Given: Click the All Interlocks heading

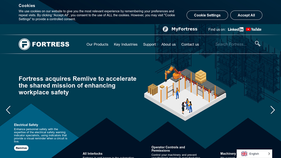Looking at the screenshot, I should pyautogui.click(x=92, y=153).
